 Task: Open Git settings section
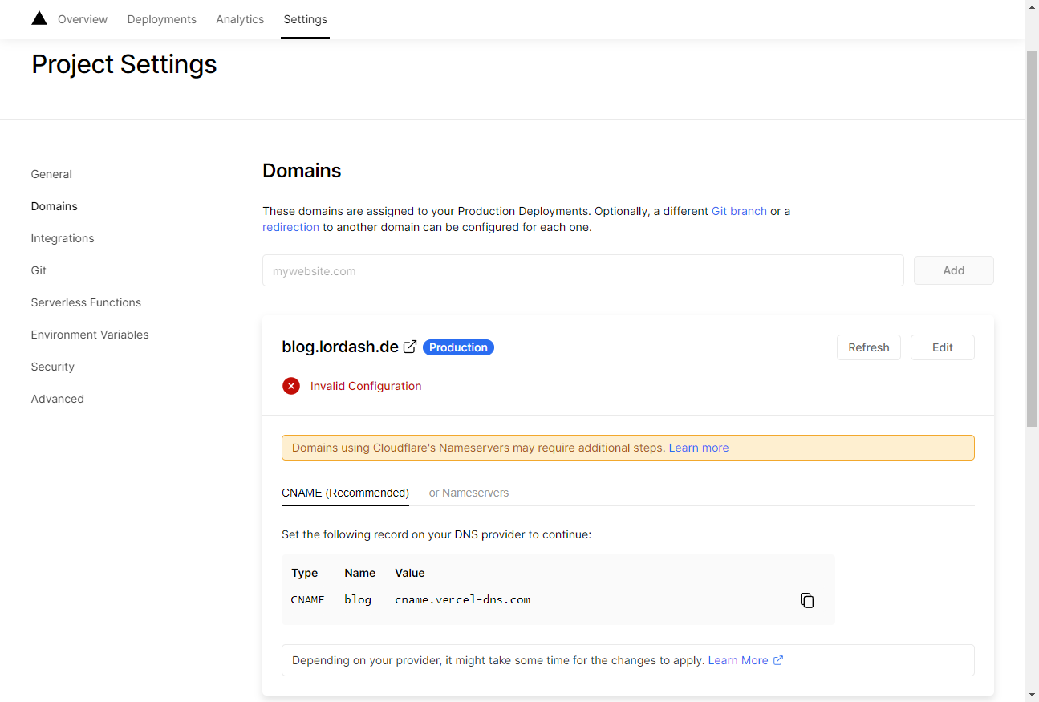39,270
